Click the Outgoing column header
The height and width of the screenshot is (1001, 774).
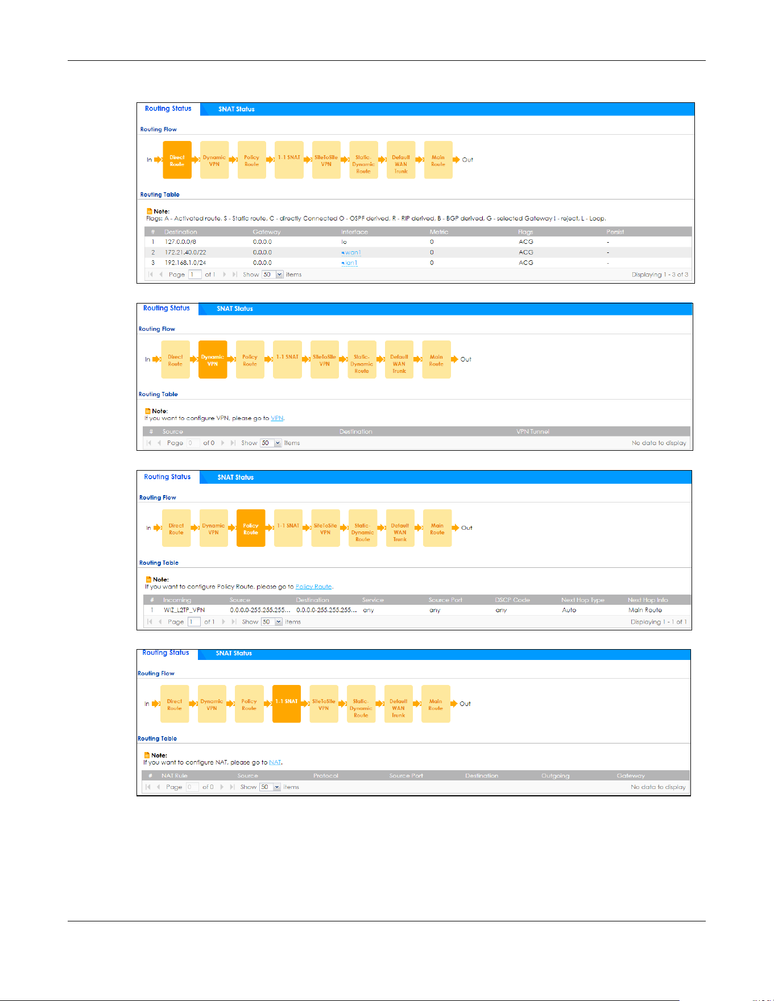tap(556, 776)
